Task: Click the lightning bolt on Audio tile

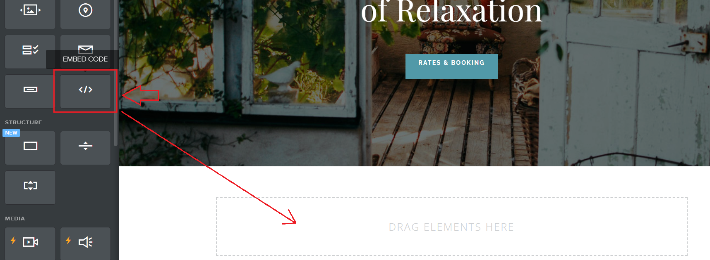Action: coord(68,240)
